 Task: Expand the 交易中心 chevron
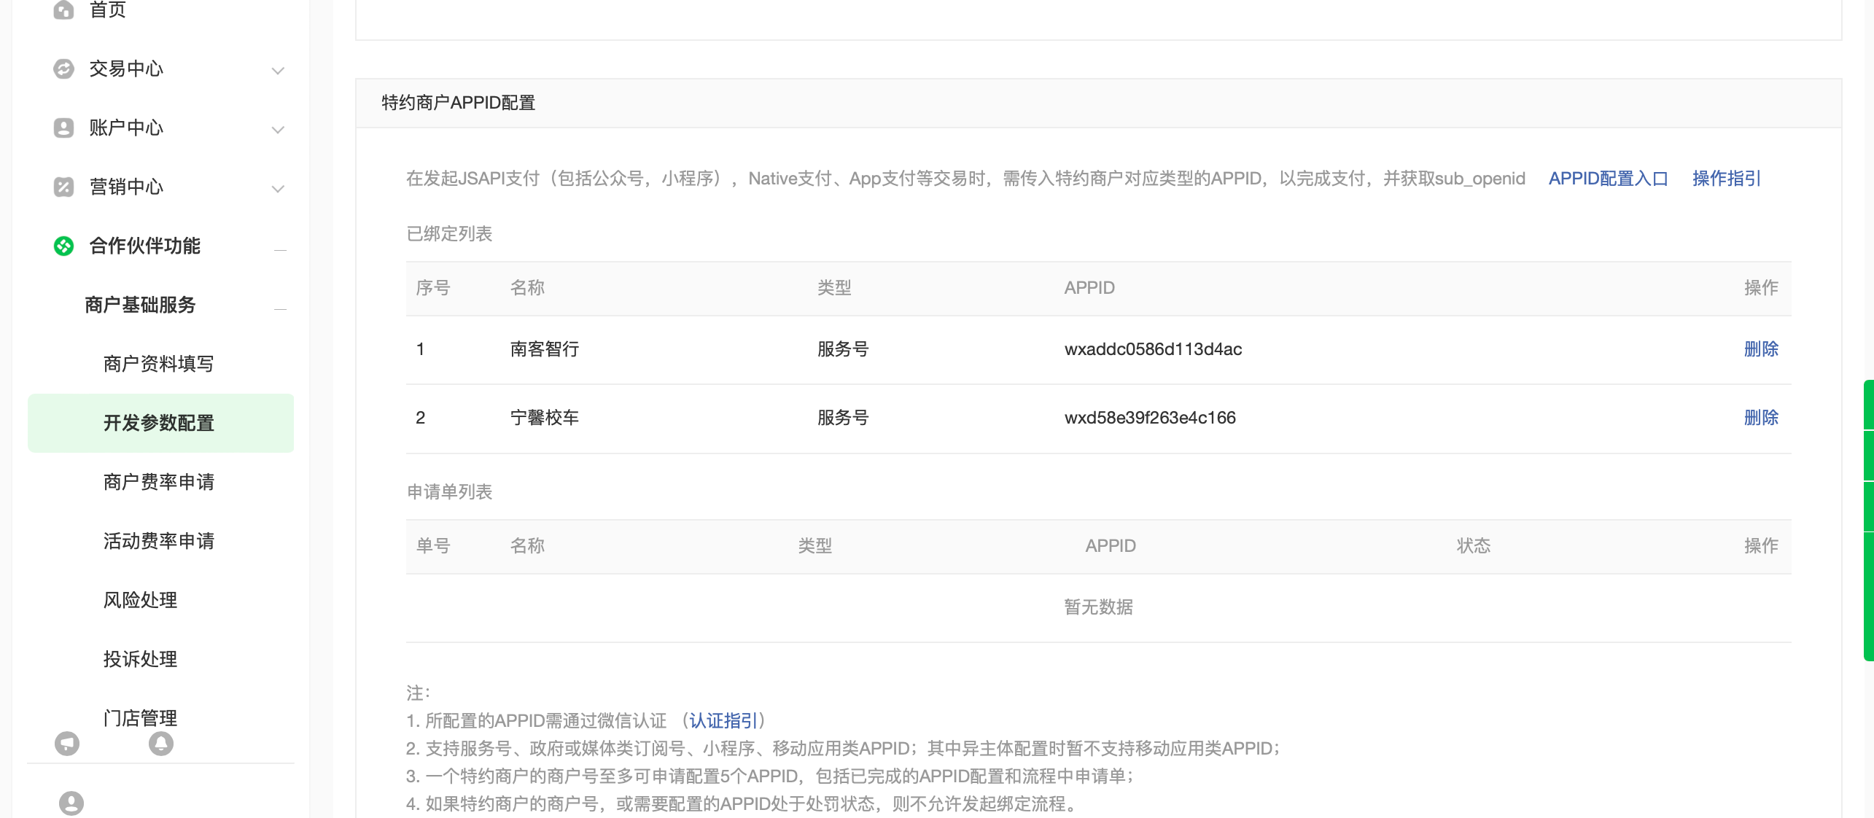(278, 71)
